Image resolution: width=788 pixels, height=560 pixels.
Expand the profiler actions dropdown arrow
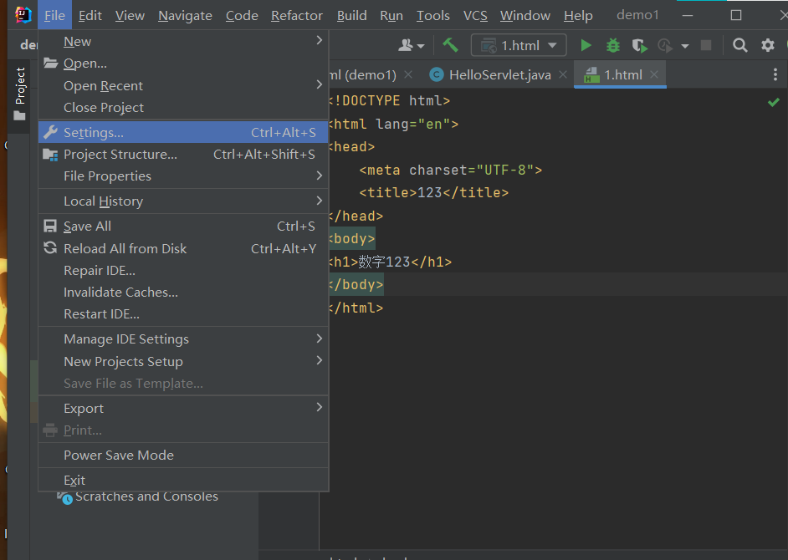684,46
